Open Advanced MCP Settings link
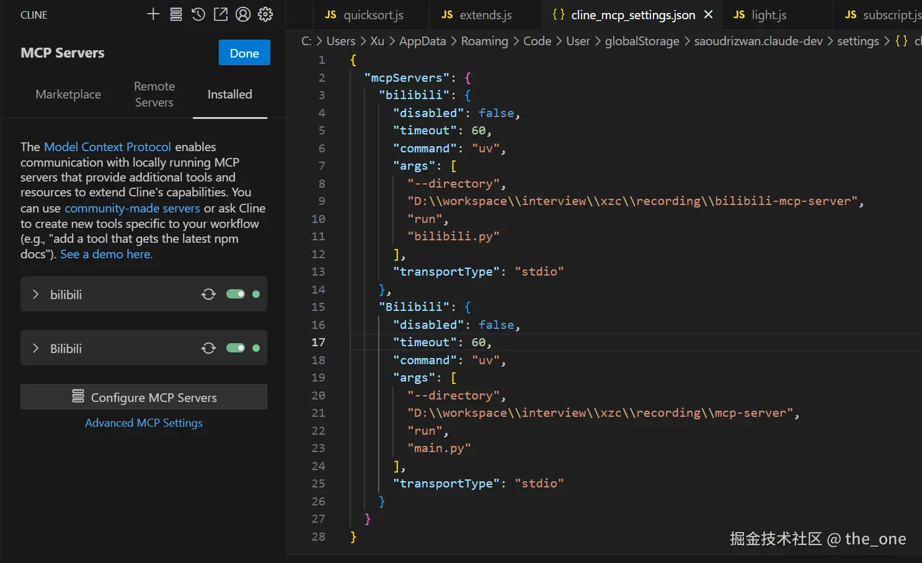 coord(144,423)
